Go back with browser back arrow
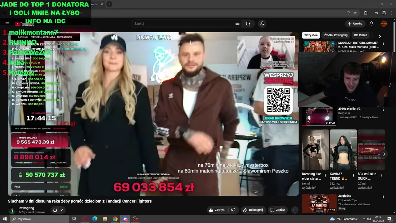Screen dimensions: 396x223 pos(4,13)
